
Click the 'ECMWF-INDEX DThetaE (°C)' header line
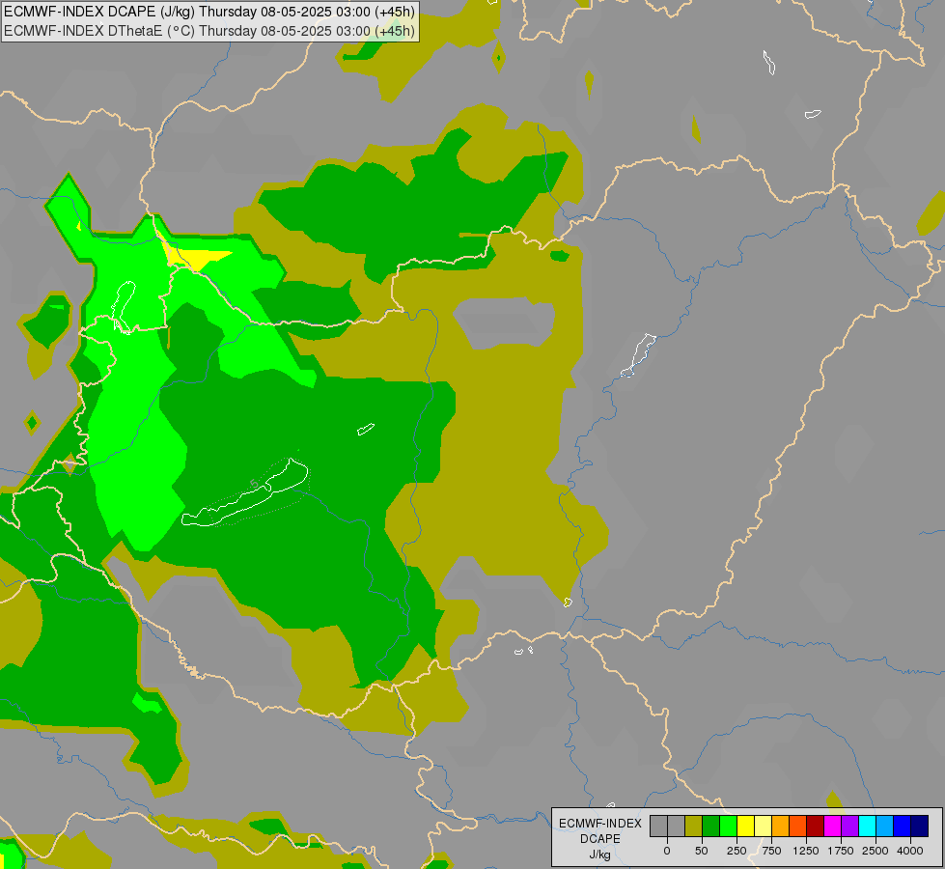click(x=209, y=31)
